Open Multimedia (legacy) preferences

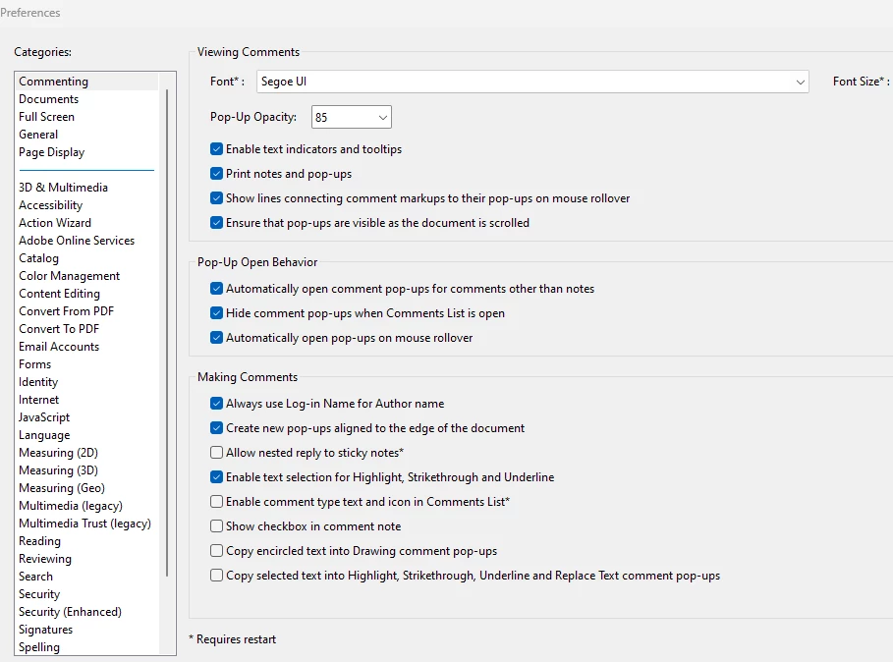click(87, 505)
